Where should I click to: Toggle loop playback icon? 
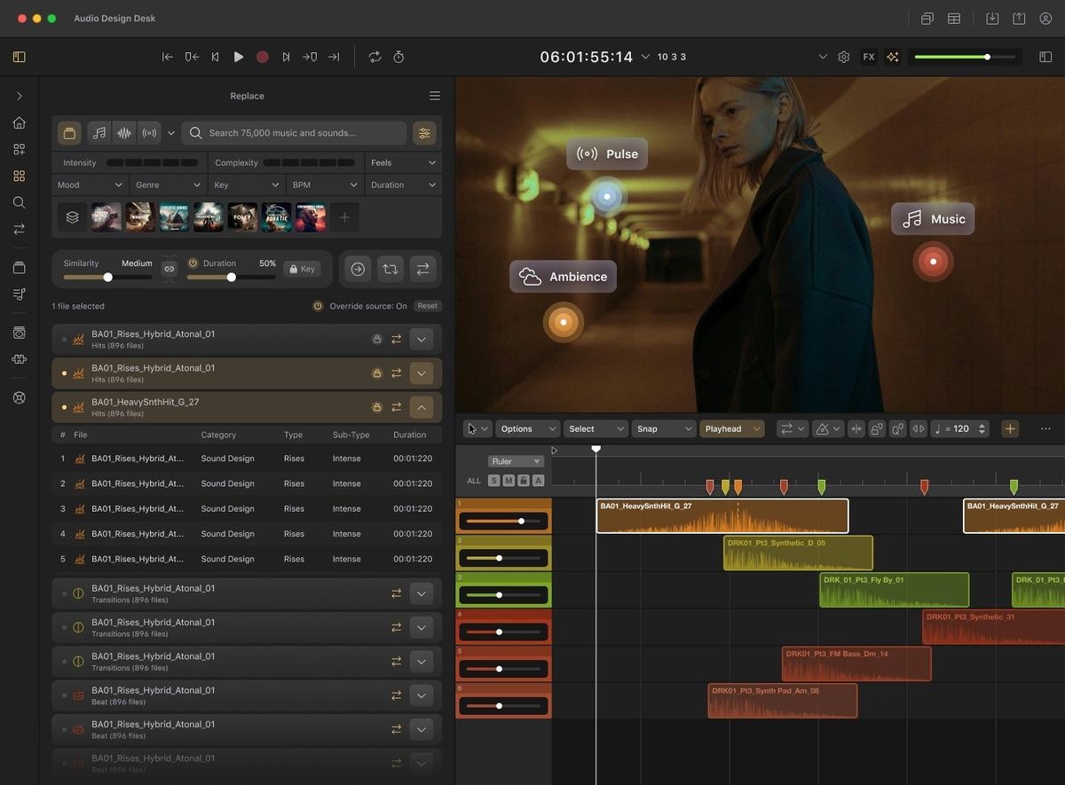tap(375, 57)
